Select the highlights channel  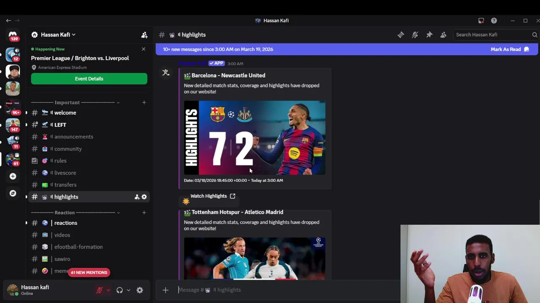click(x=89, y=197)
